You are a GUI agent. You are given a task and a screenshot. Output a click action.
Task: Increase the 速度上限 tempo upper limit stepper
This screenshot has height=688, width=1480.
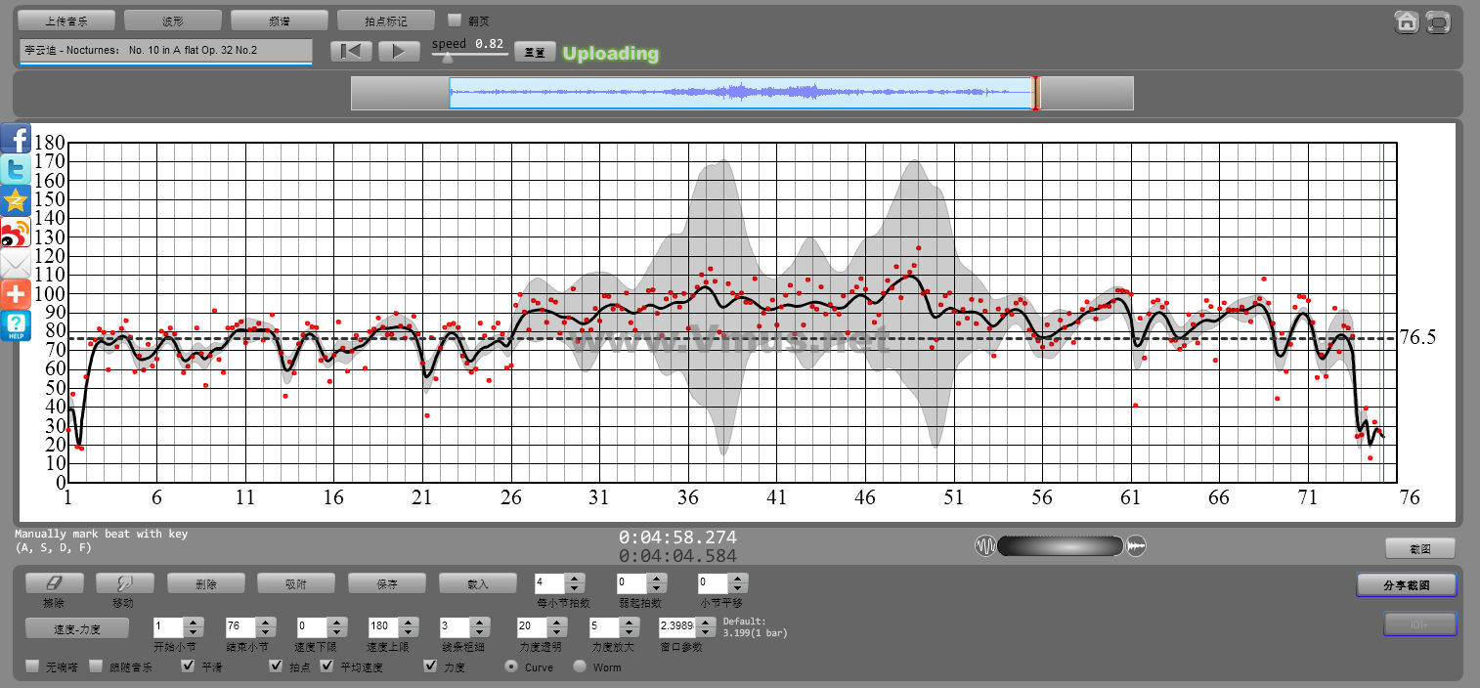pyautogui.click(x=408, y=622)
